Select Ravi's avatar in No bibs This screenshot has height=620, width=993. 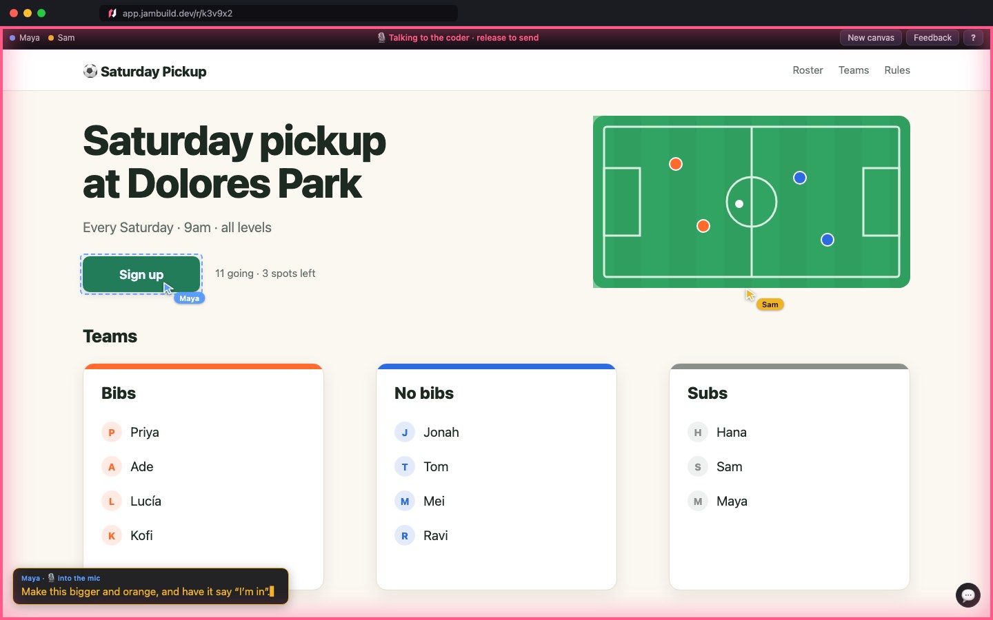pos(405,535)
